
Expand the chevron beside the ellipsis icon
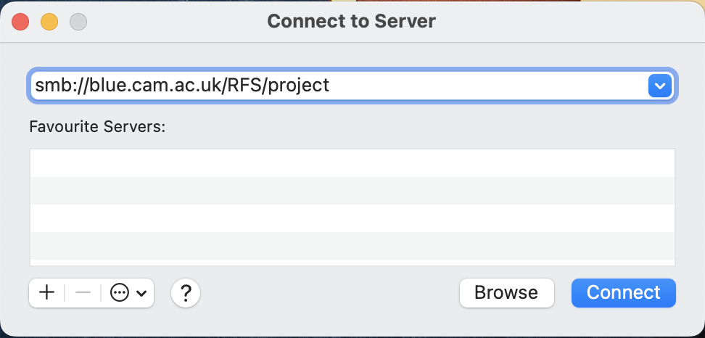(x=141, y=294)
